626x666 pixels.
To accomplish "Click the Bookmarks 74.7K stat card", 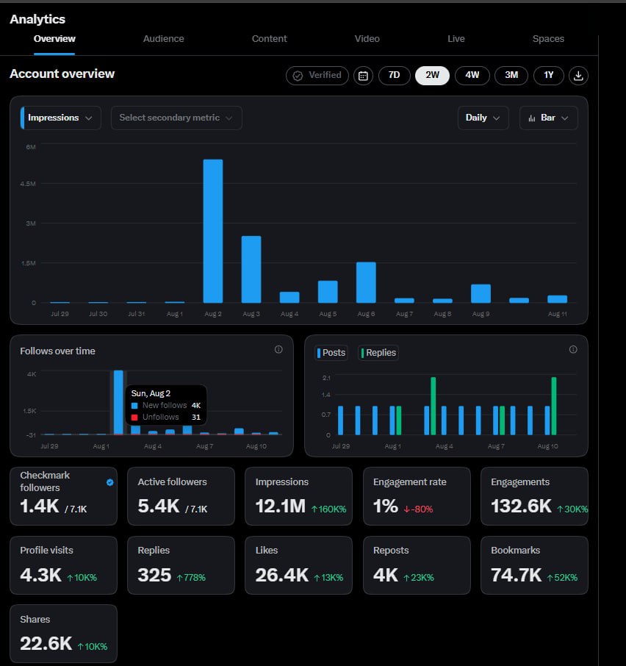I will (534, 565).
